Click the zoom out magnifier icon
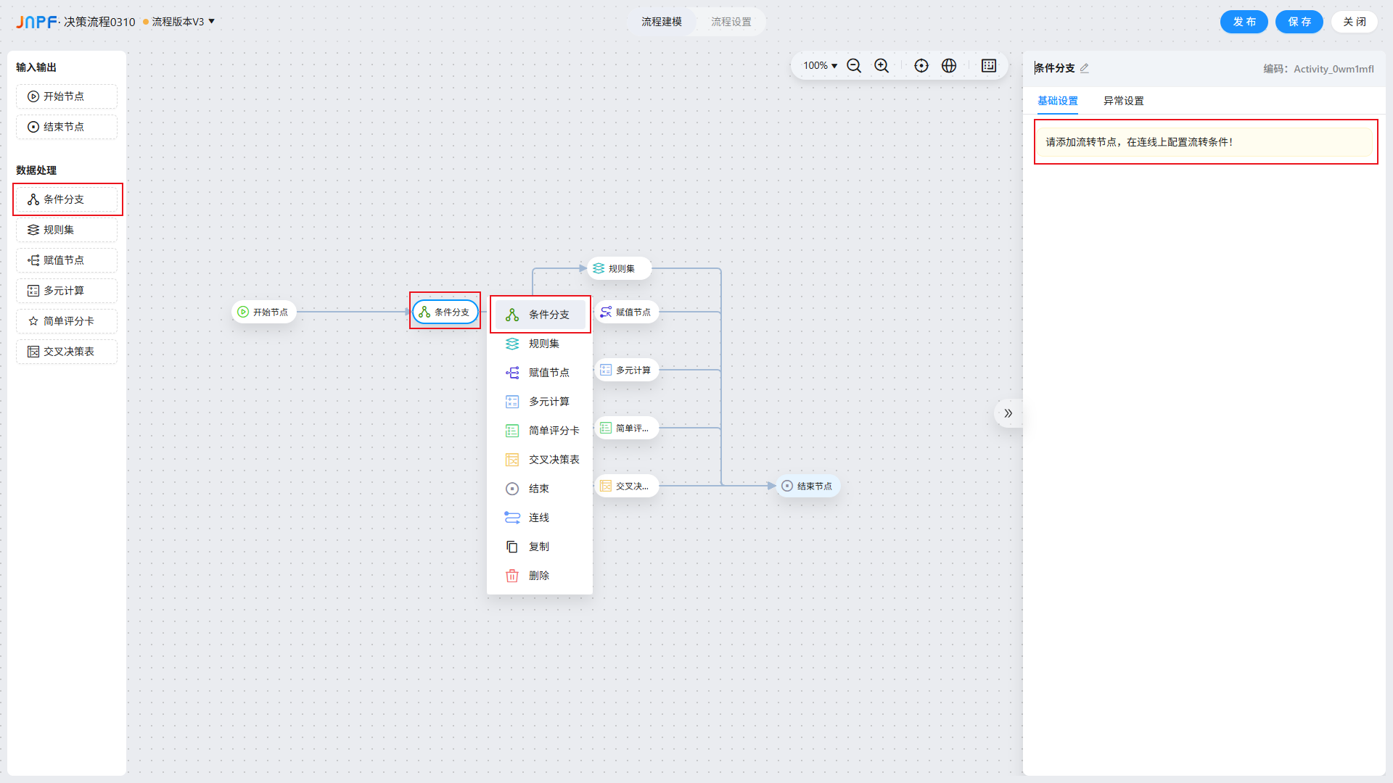This screenshot has height=783, width=1393. [x=854, y=66]
